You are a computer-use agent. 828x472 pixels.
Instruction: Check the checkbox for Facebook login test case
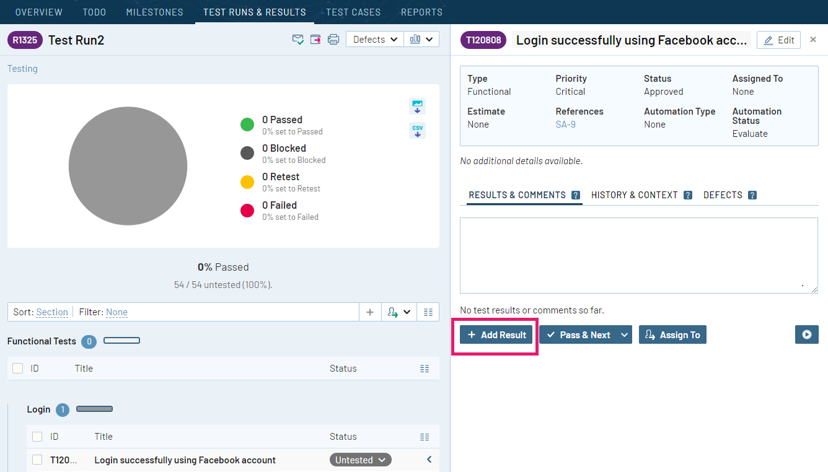(37, 460)
